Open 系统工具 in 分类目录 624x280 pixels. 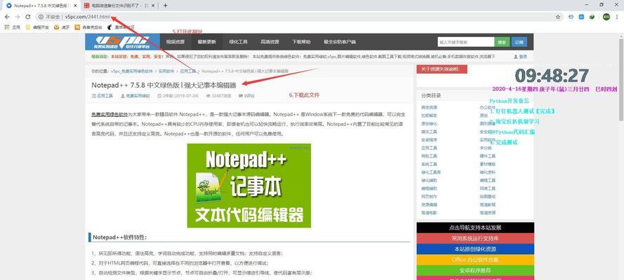coord(429,164)
